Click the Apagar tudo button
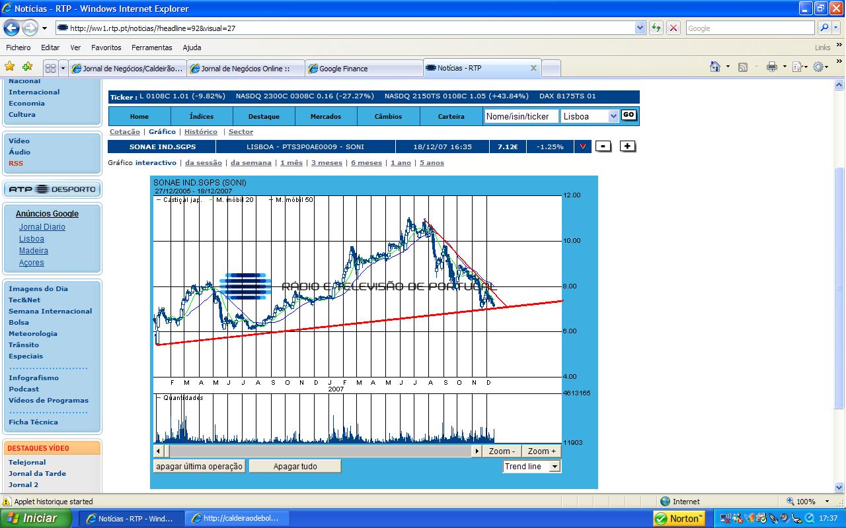The image size is (846, 528). tap(295, 467)
